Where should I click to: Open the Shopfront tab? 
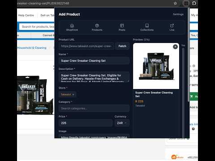[x=72, y=28]
